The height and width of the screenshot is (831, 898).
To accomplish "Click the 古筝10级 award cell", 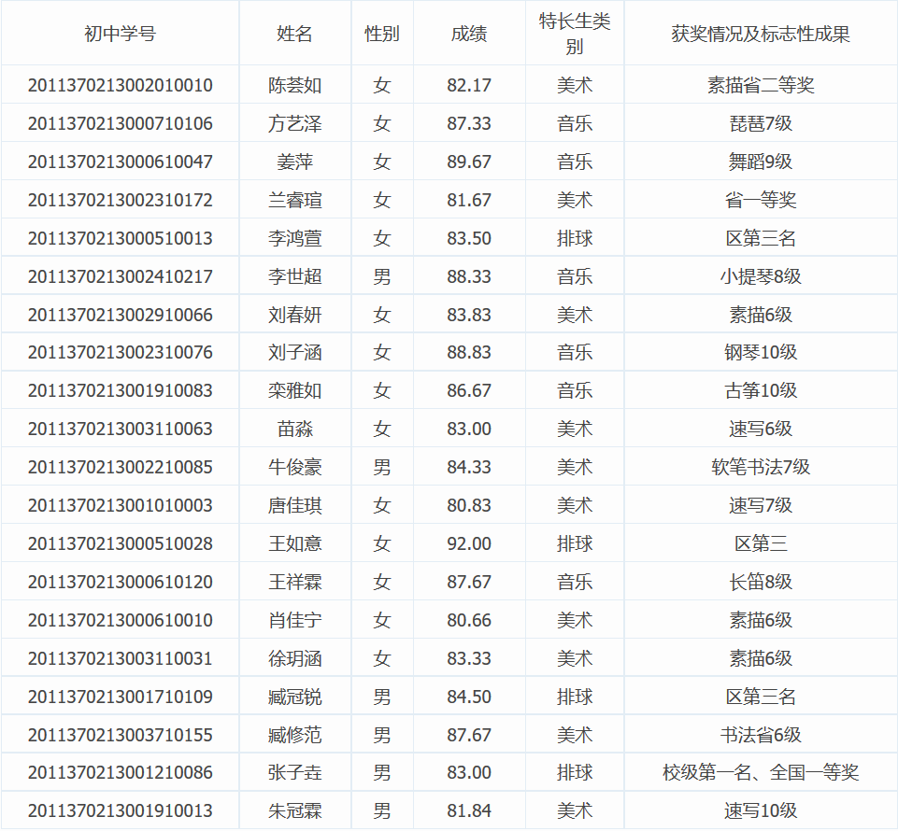I will tap(760, 391).
